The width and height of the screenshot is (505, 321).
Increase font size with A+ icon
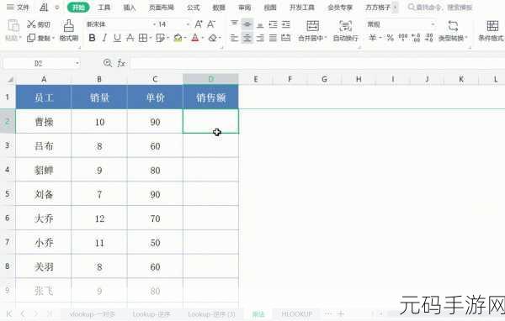pos(199,24)
